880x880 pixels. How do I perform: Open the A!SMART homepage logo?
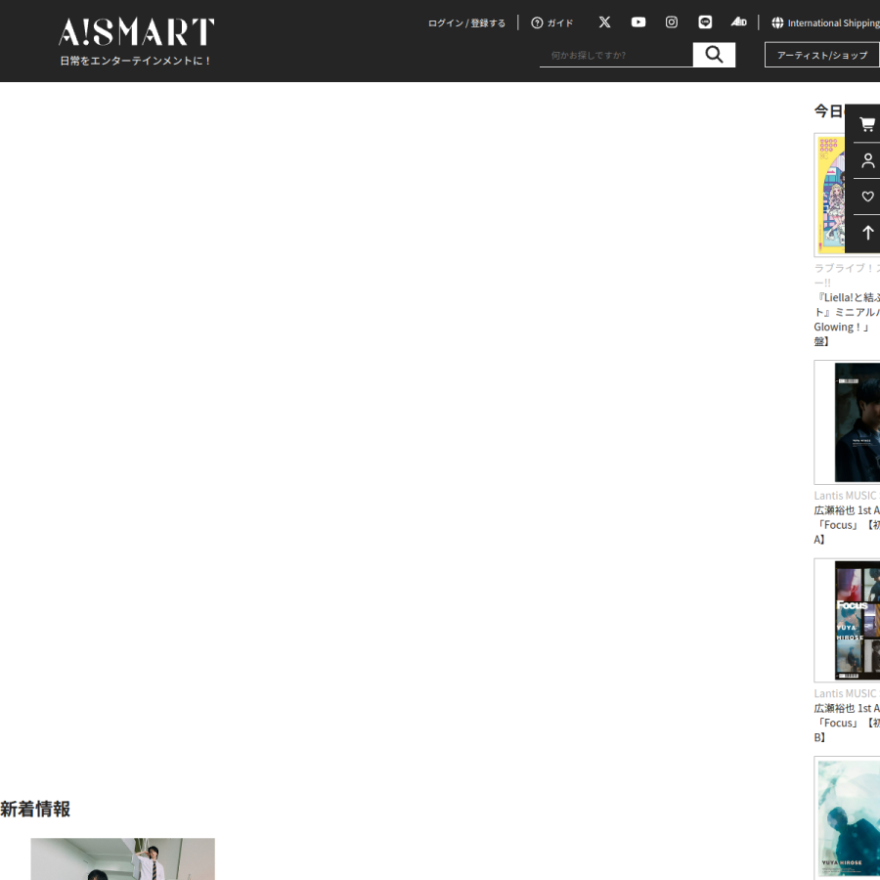tap(136, 31)
